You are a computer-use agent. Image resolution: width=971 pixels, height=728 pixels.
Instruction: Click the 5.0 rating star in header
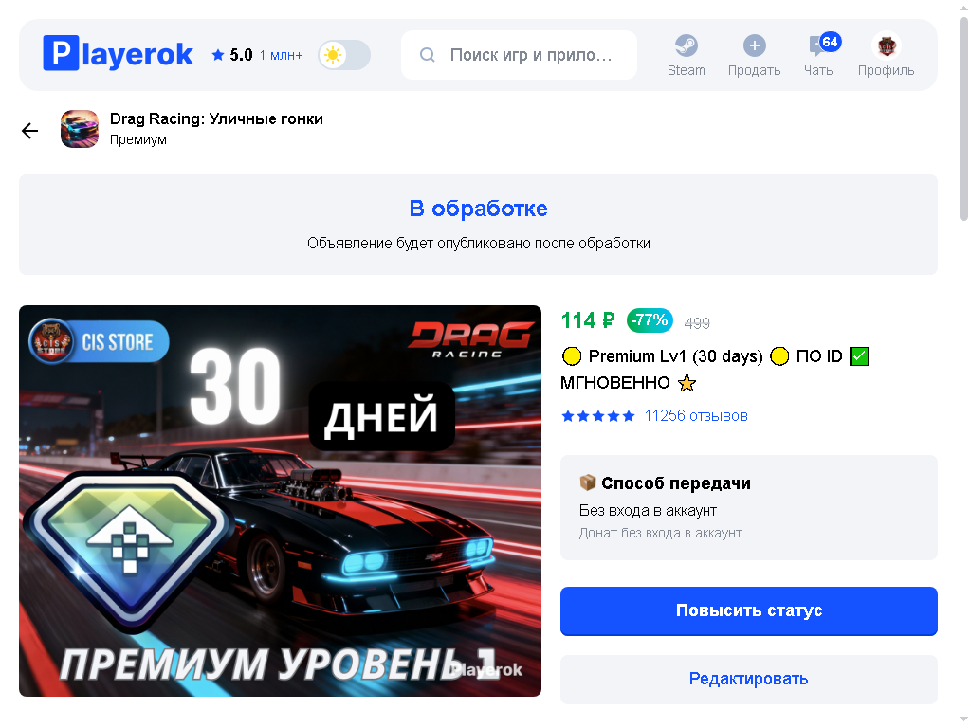(217, 55)
